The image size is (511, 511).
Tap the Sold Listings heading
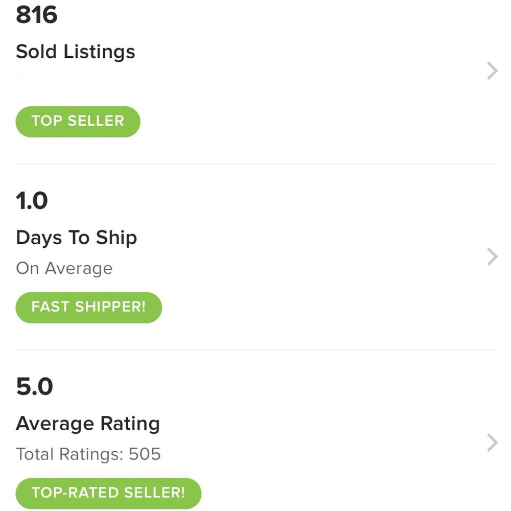tap(75, 52)
